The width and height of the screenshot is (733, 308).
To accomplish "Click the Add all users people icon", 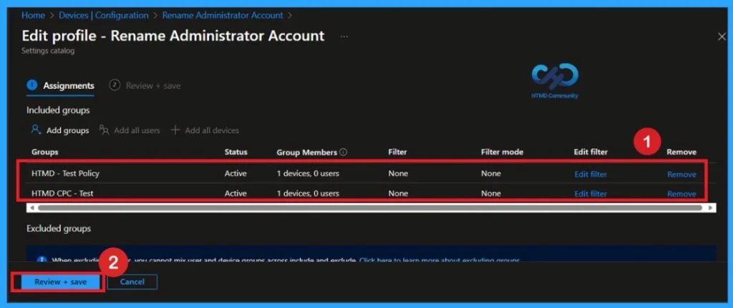I will tap(105, 130).
